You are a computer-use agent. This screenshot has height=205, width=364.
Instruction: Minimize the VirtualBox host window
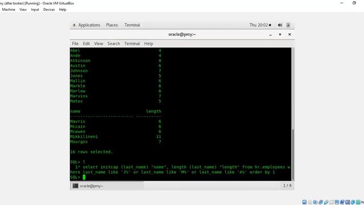click(x=342, y=3)
